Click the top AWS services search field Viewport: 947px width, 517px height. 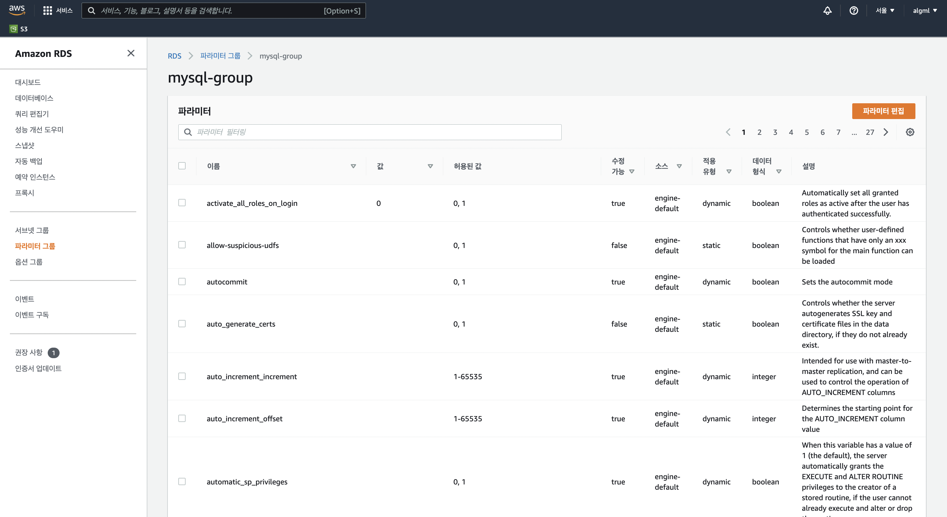[x=223, y=11]
